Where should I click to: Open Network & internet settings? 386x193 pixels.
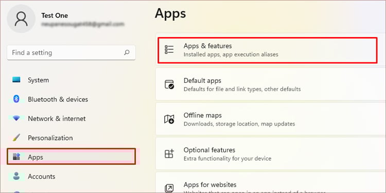coord(71,118)
